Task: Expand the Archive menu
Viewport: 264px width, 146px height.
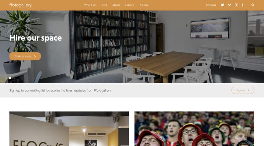Action: 144,5
